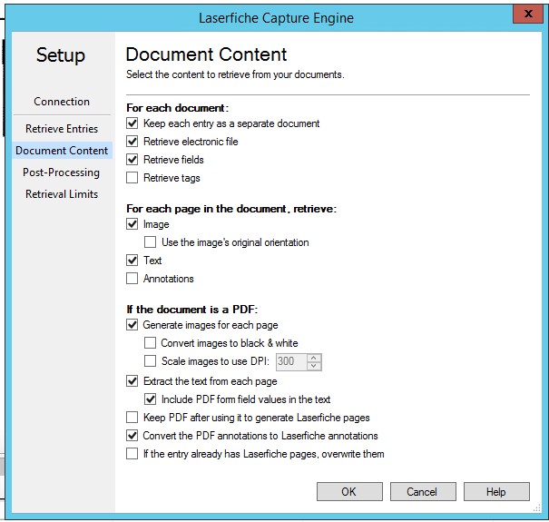Open Retrieval Limits settings
Viewport: 549px width, 522px height.
click(x=62, y=194)
